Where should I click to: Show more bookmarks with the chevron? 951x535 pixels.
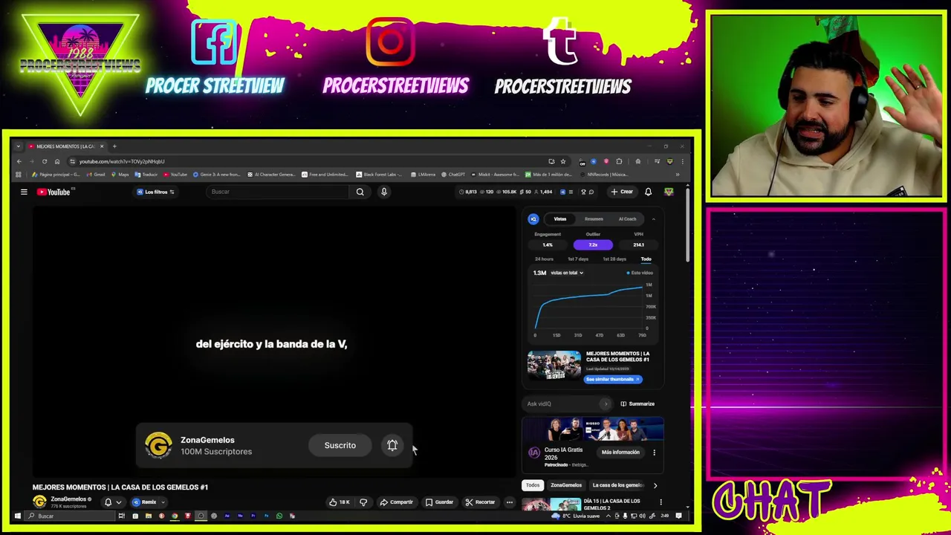coord(677,175)
